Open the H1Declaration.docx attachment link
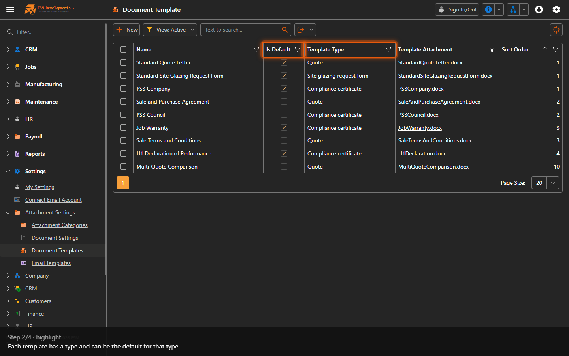This screenshot has width=569, height=356. tap(422, 153)
